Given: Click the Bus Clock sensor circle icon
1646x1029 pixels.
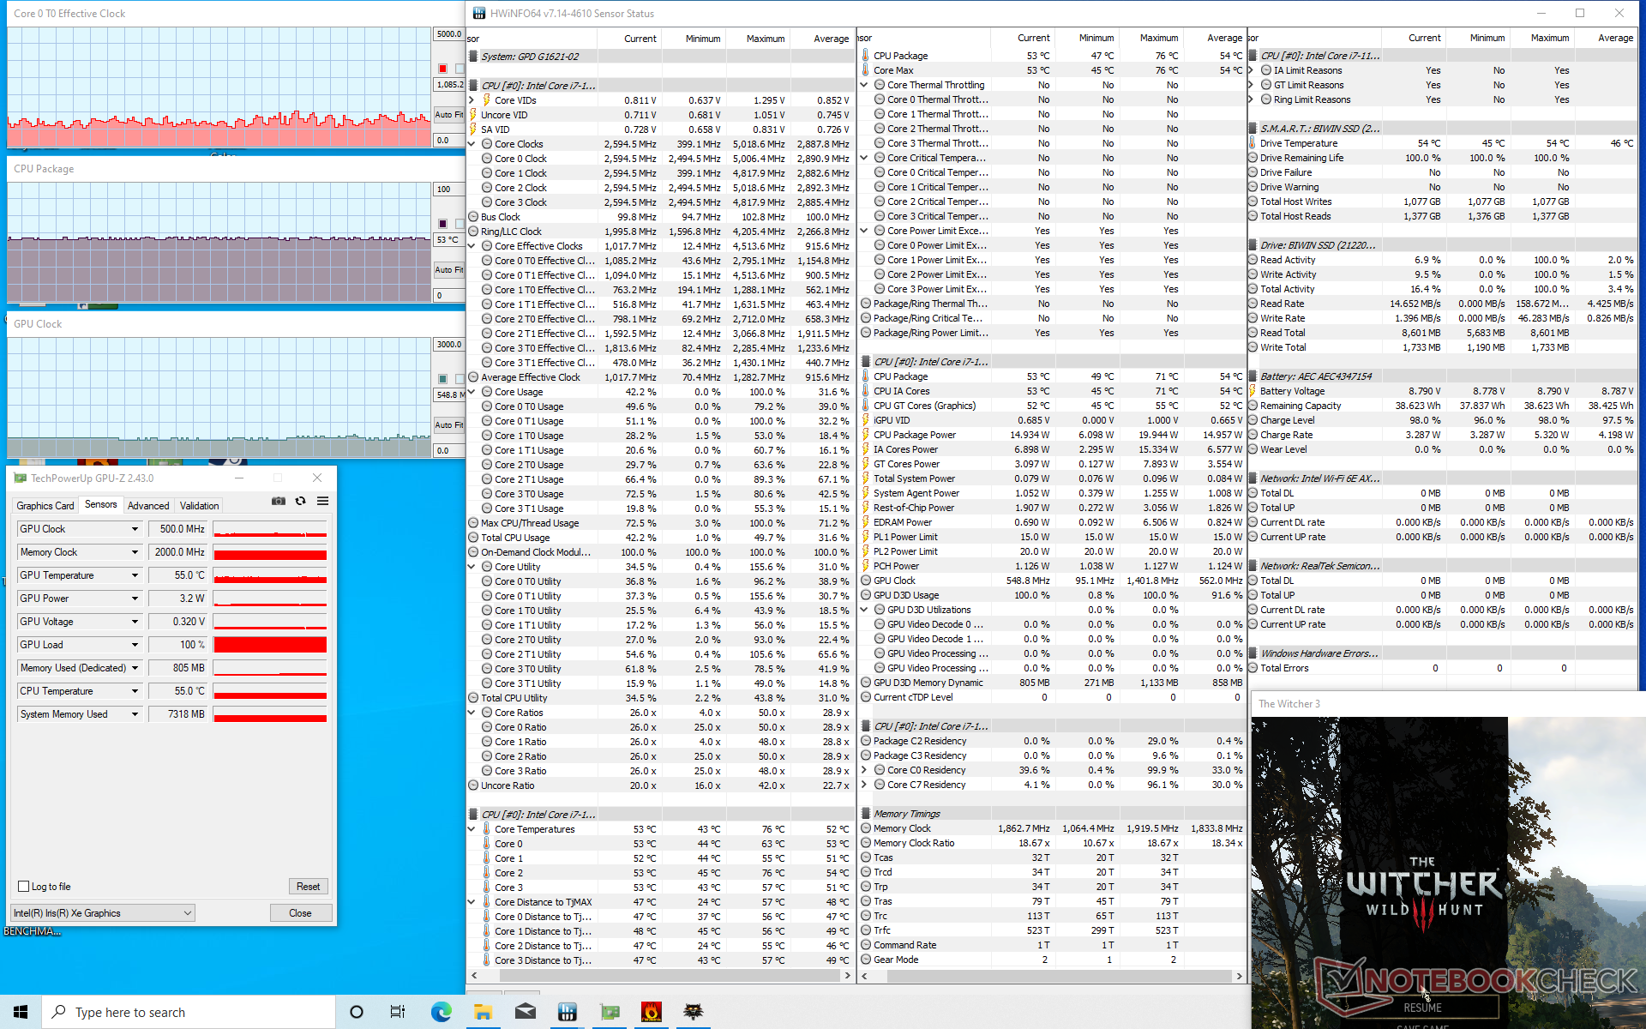Looking at the screenshot, I should tap(473, 217).
